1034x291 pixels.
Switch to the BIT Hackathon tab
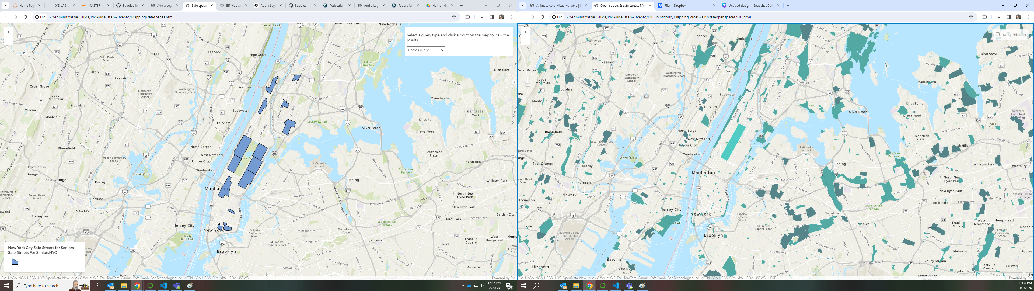pos(233,6)
